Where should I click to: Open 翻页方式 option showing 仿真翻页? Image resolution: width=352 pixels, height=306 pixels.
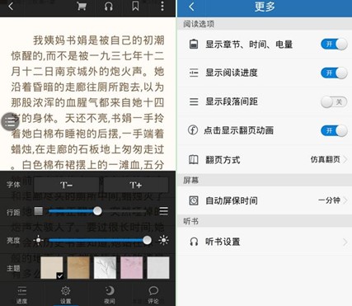pyautogui.click(x=264, y=159)
